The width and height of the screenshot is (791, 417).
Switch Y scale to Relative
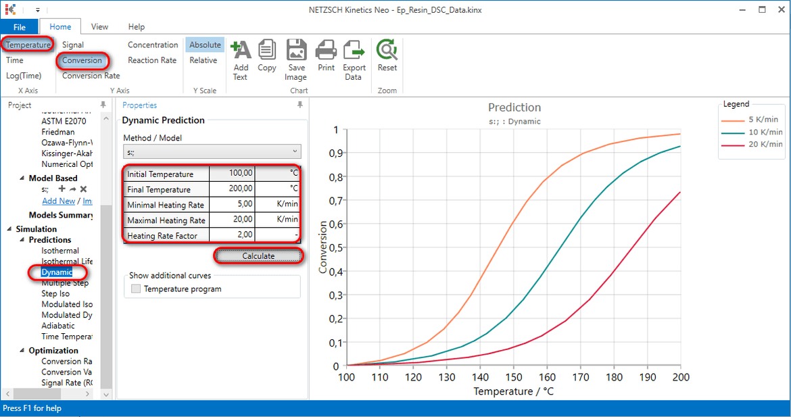pos(203,59)
